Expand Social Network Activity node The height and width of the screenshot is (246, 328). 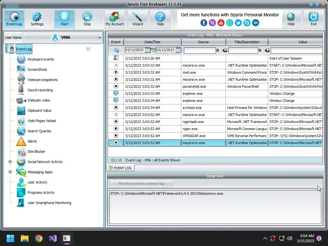pyautogui.click(x=10, y=162)
